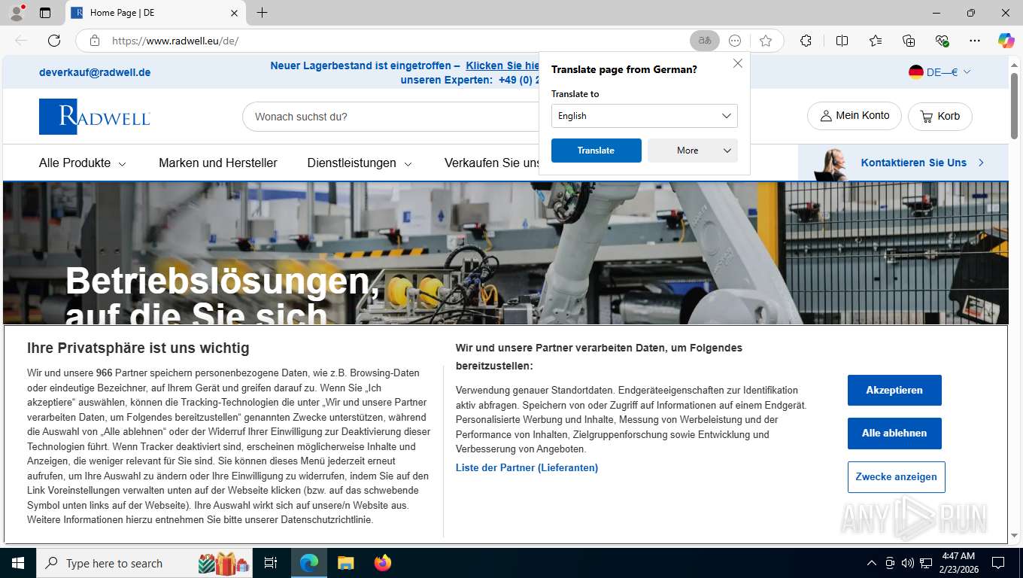Click the browser address bar URL
Screen dimensions: 1023x578
pyautogui.click(x=175, y=41)
